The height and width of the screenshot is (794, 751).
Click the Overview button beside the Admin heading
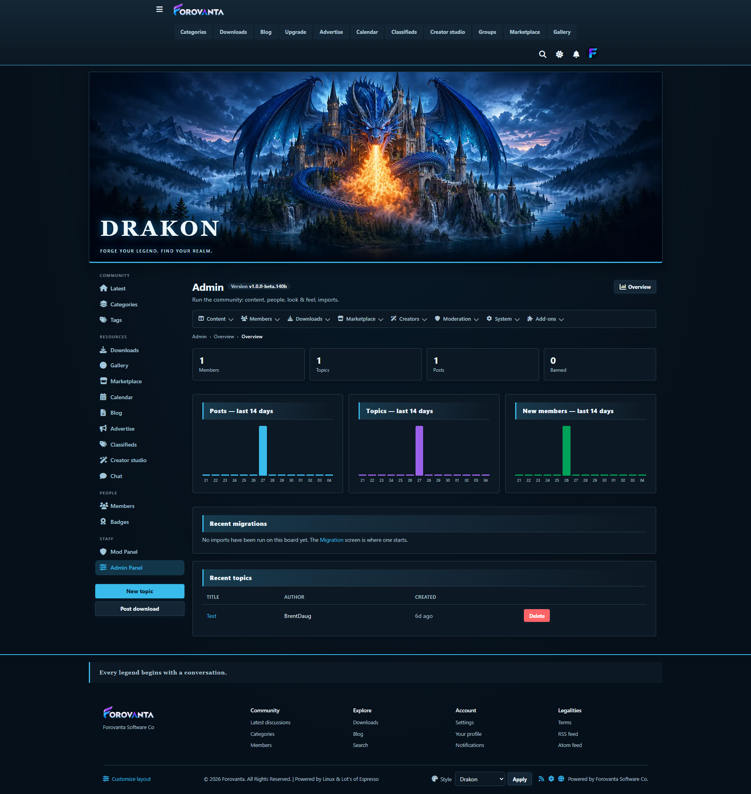pyautogui.click(x=635, y=287)
